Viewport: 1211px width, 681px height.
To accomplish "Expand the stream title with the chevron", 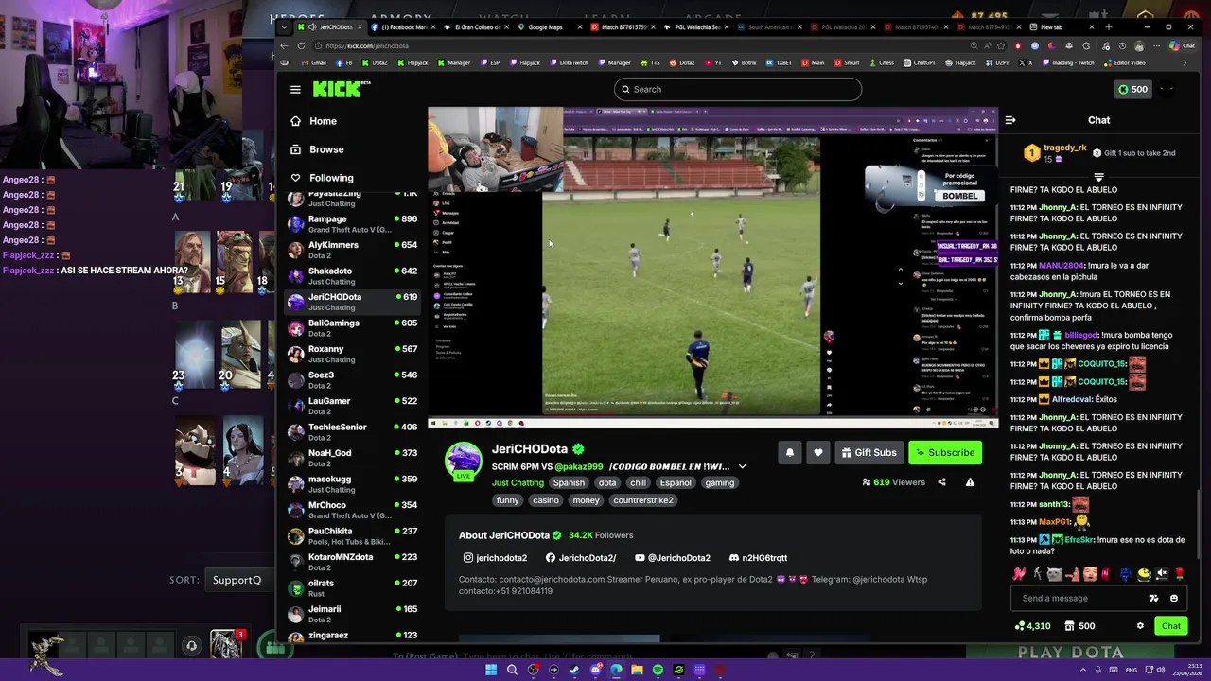I will pyautogui.click(x=742, y=466).
